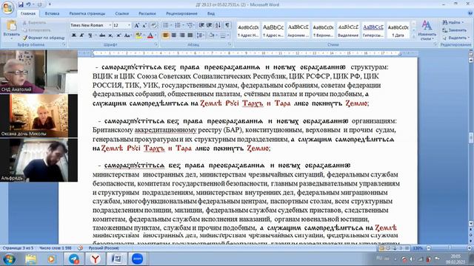
Task: Open bullet list dropdown
Action: click(x=170, y=25)
